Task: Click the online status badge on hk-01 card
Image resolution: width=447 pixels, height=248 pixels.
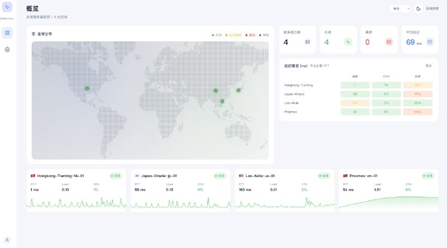Action: (x=116, y=176)
